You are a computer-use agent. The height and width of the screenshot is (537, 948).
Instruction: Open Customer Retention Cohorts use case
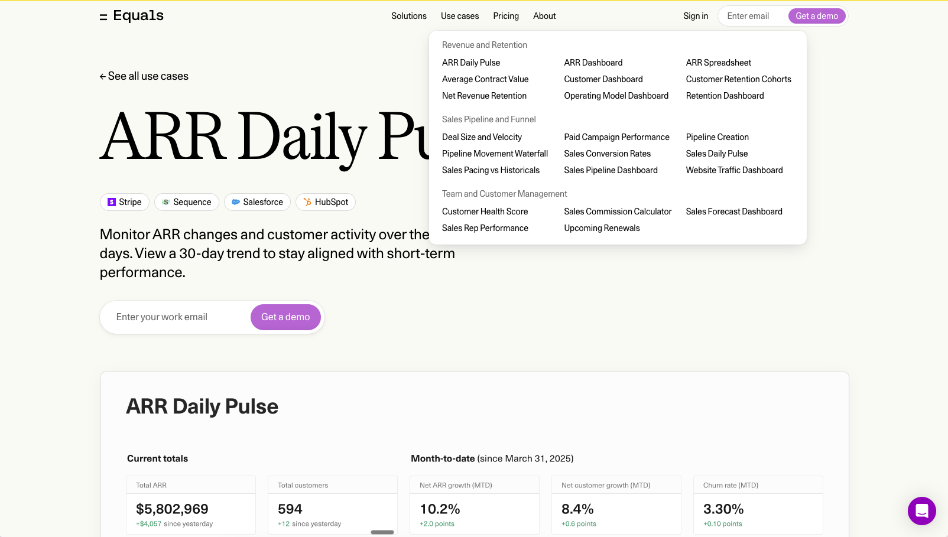(738, 79)
